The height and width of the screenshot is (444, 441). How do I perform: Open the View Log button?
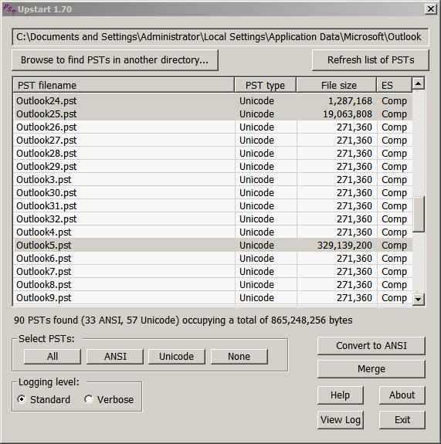click(x=341, y=419)
